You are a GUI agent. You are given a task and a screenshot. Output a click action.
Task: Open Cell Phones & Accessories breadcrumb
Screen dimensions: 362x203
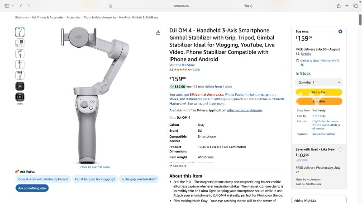tap(48, 17)
